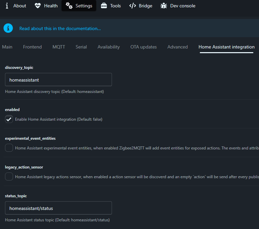Switch to the Availability tab
The image size is (259, 229).
coord(109,47)
